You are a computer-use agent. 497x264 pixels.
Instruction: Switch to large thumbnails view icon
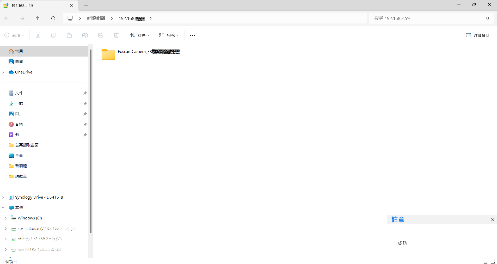pyautogui.click(x=493, y=262)
